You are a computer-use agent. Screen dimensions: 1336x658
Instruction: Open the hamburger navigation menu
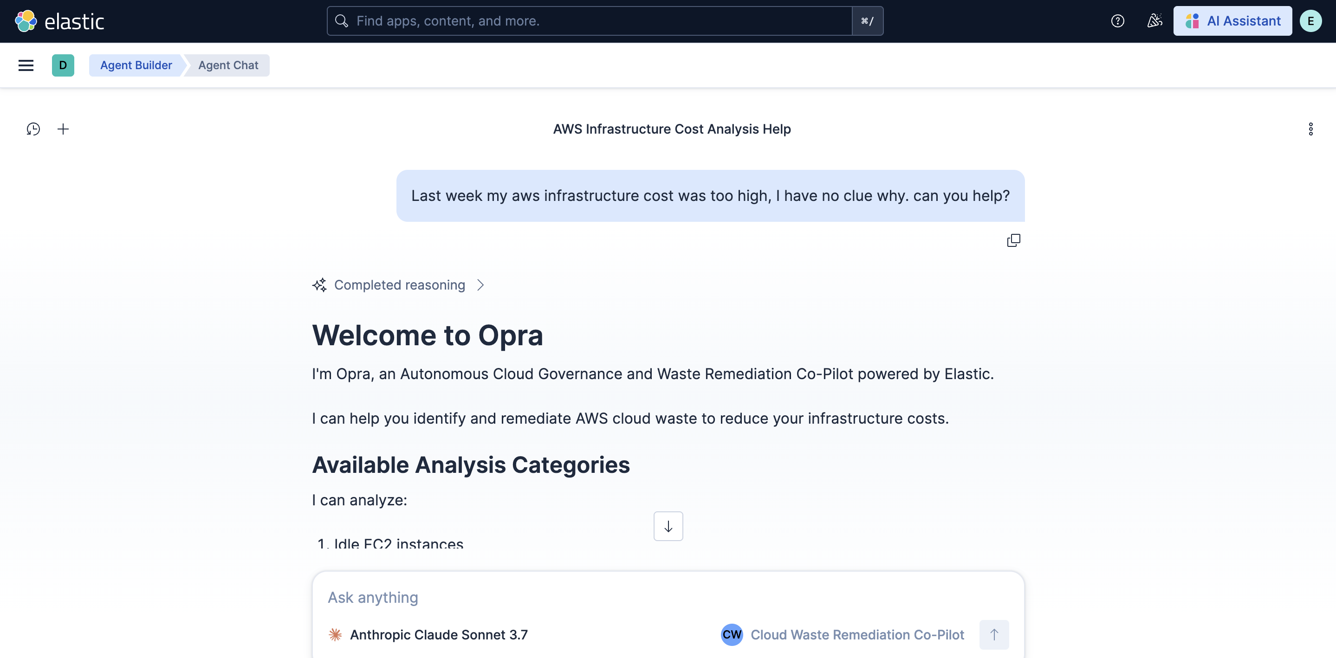coord(26,65)
